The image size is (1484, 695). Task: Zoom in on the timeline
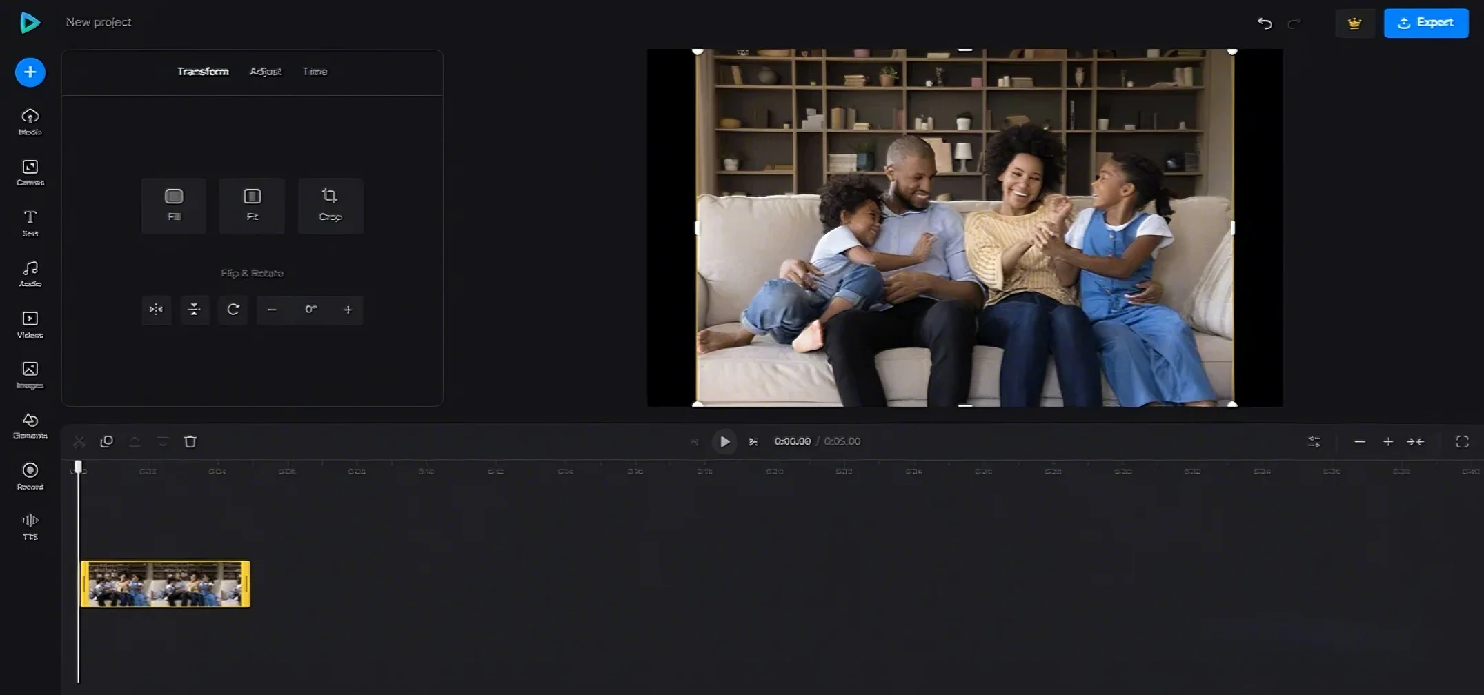point(1388,441)
